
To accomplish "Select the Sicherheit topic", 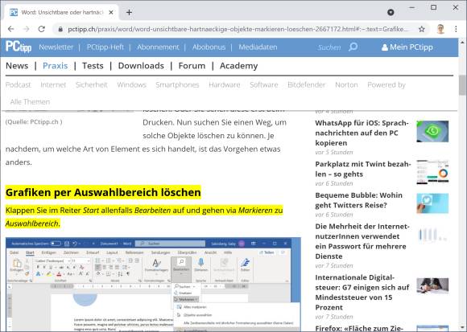I will coord(92,85).
